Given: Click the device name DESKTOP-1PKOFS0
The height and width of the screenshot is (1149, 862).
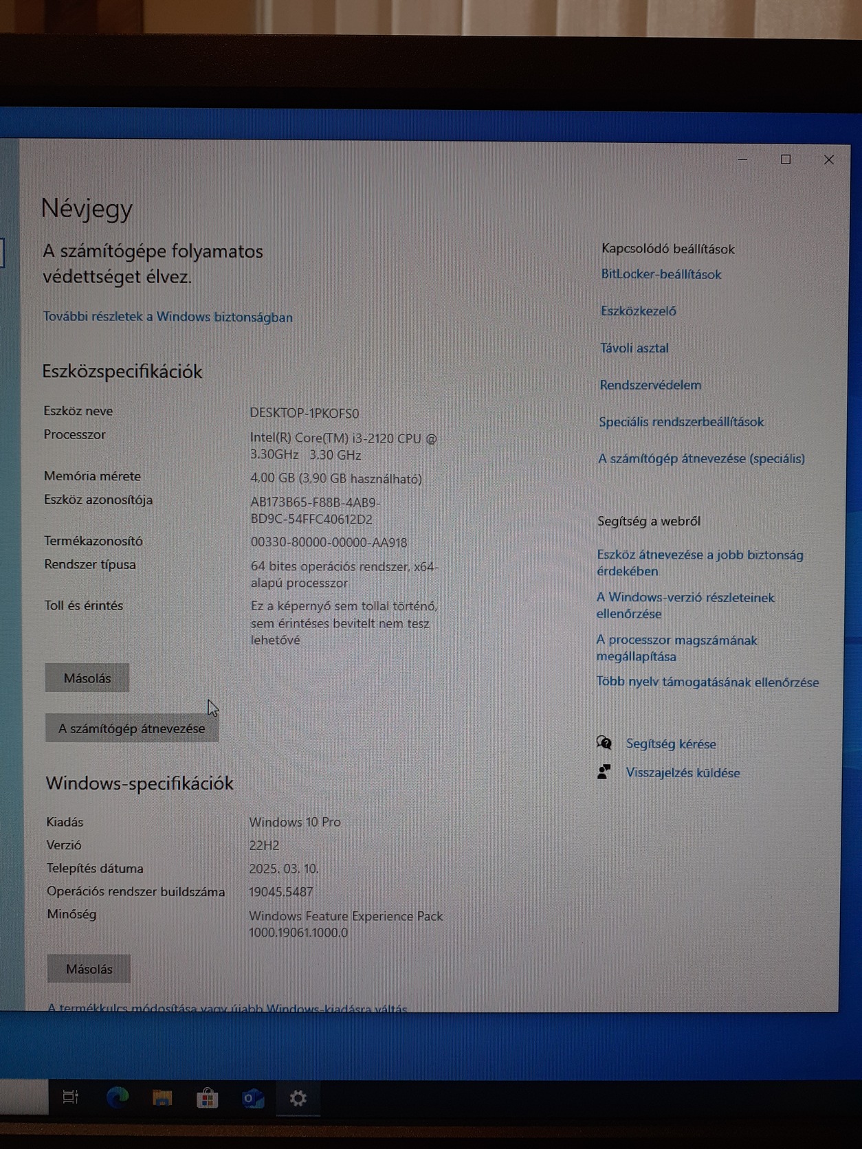Looking at the screenshot, I should (x=305, y=413).
